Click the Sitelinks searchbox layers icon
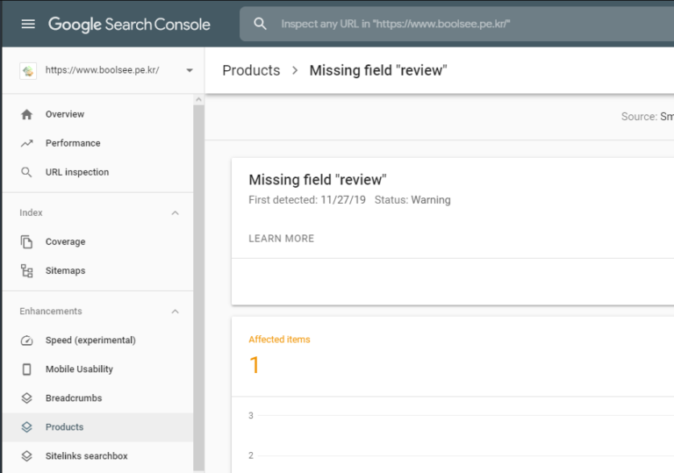The image size is (674, 473). point(26,455)
